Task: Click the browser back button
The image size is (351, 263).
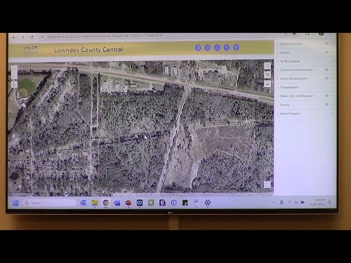Action: 14,37
